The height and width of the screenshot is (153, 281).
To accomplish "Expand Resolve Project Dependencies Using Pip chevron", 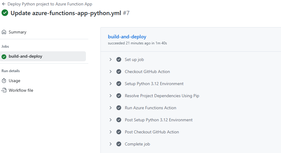I will 111,96.
